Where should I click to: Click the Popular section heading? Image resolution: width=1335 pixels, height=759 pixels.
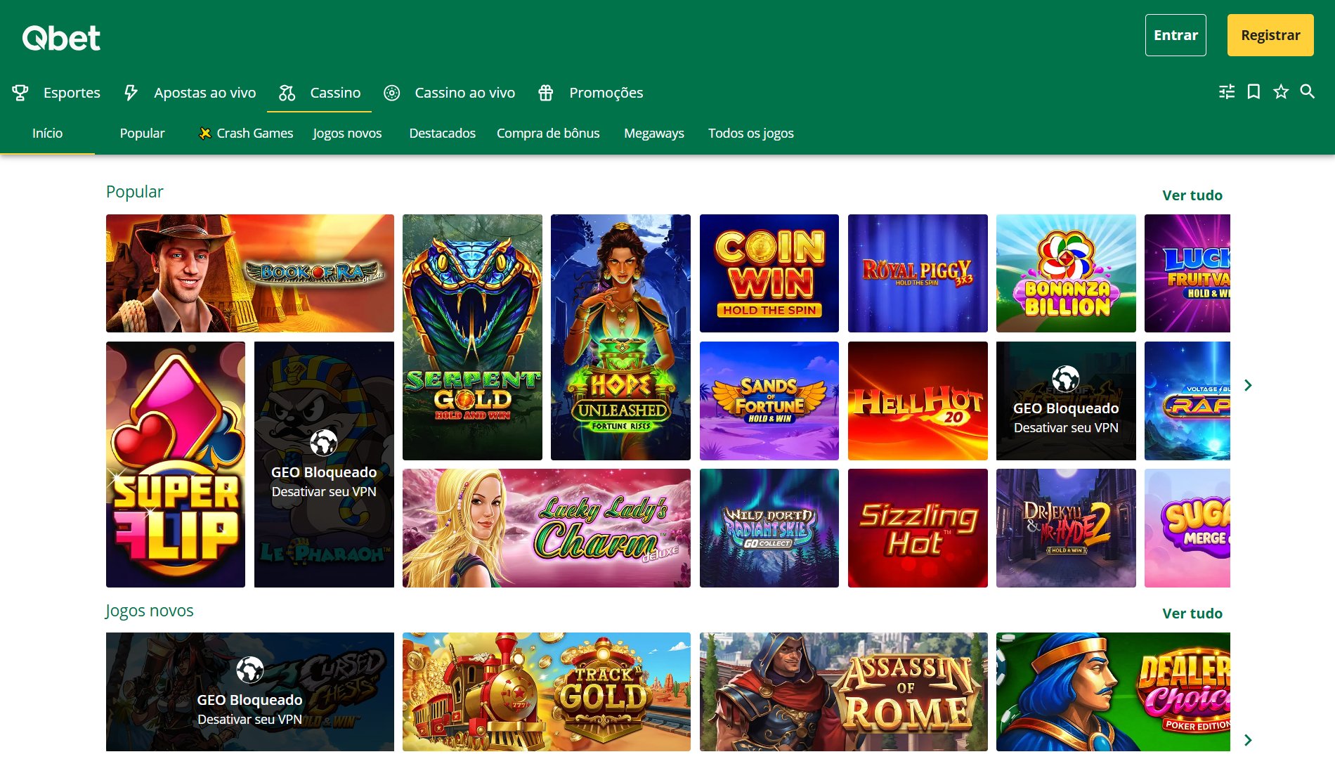134,192
